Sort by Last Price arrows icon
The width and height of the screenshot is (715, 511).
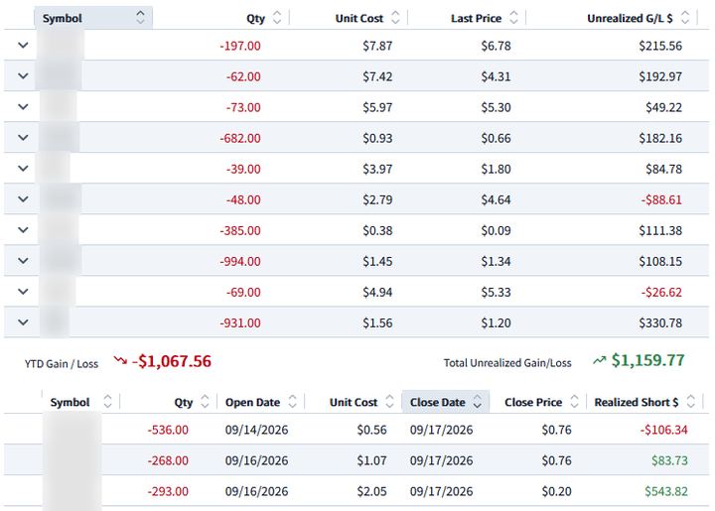pyautogui.click(x=513, y=18)
